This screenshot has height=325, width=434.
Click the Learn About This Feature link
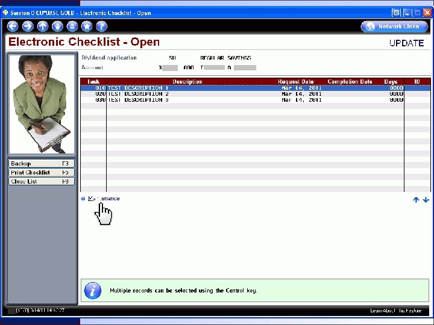click(x=396, y=311)
